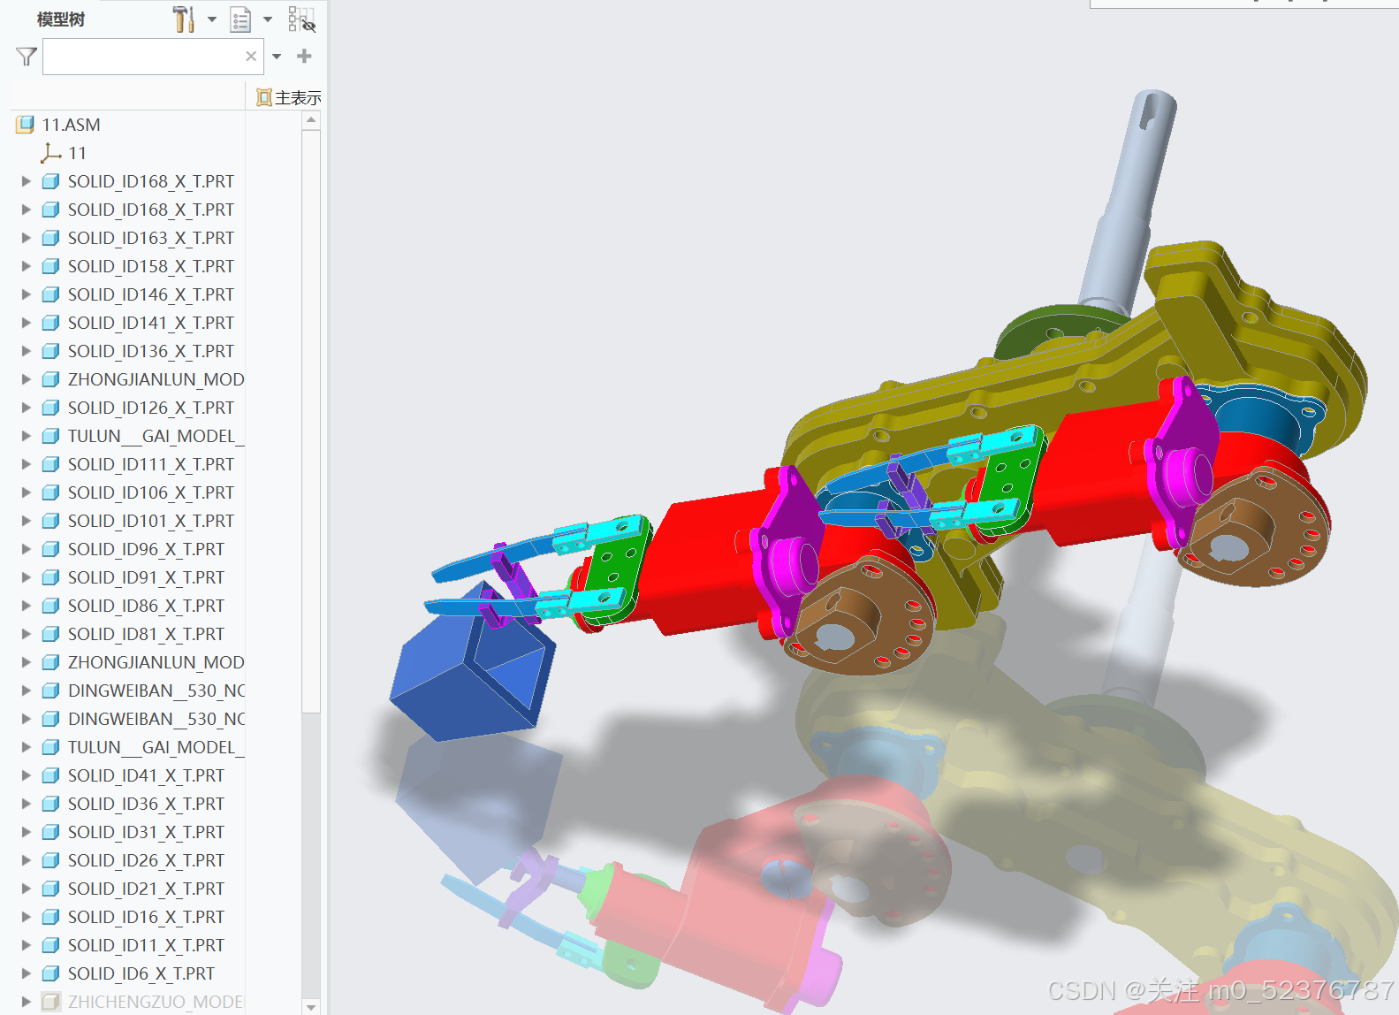
Task: Click the filter funnel icon
Action: [27, 57]
